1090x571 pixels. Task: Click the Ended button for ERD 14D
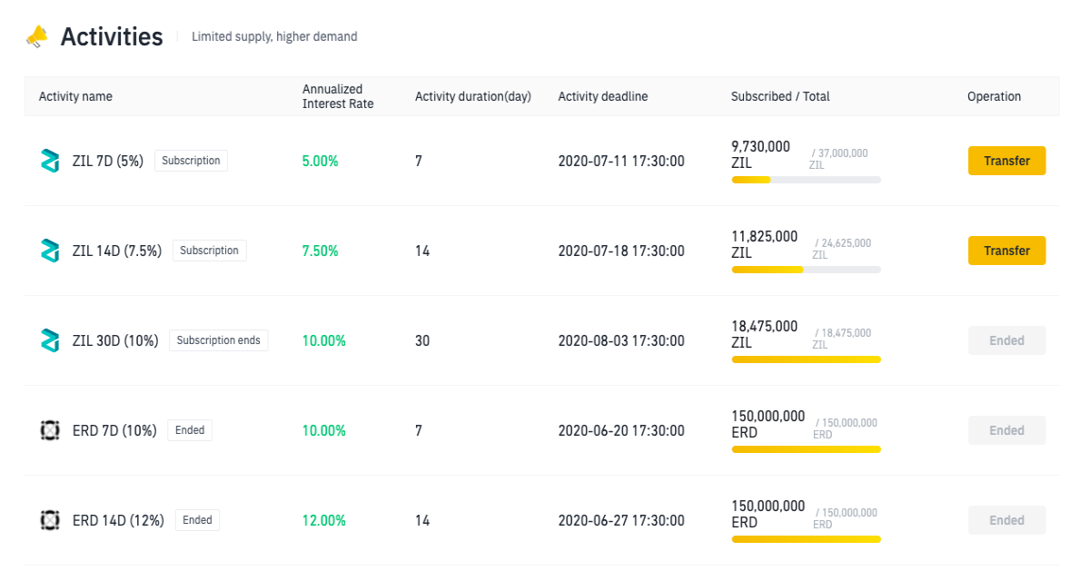point(1006,520)
